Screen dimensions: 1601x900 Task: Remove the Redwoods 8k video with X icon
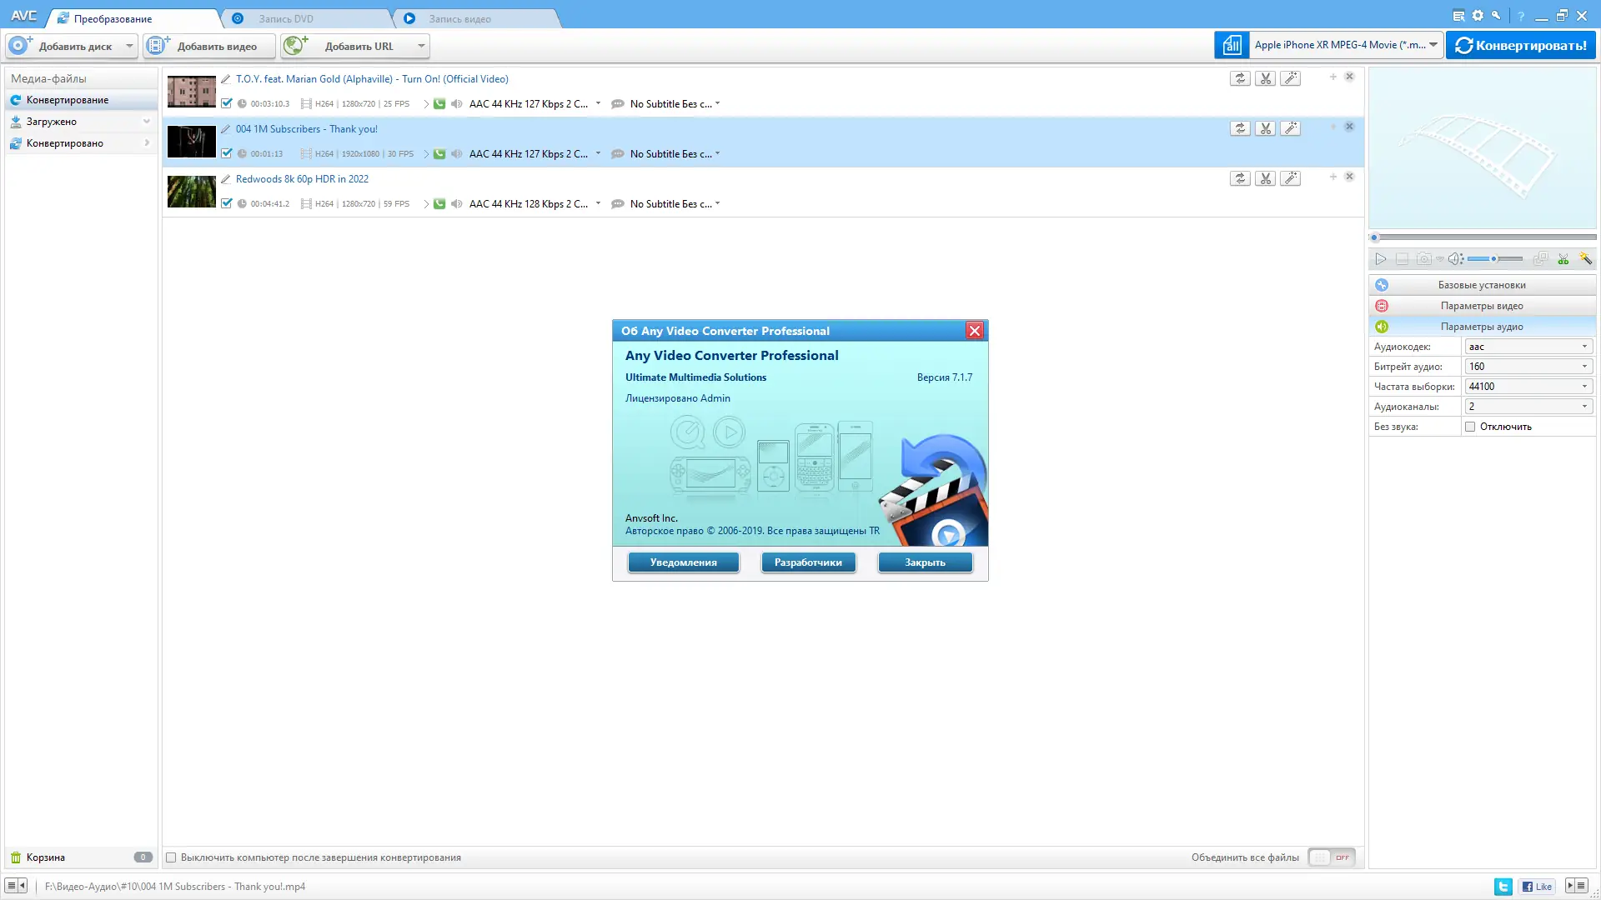point(1349,177)
